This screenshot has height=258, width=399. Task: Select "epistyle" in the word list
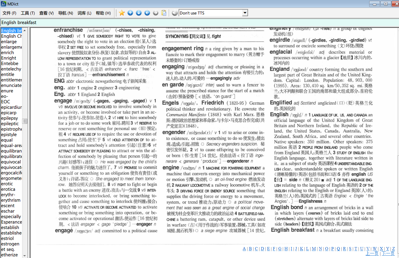click(9, 134)
